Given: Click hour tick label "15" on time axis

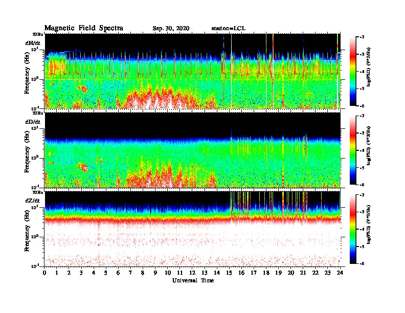Looking at the screenshot, I should [229, 273].
